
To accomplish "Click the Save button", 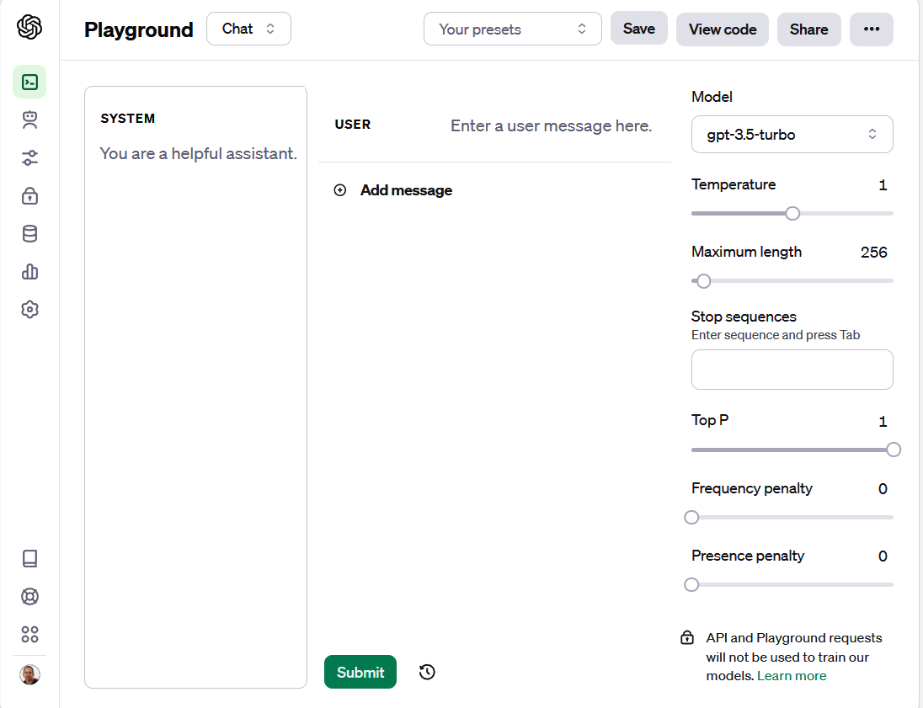I will pos(638,29).
